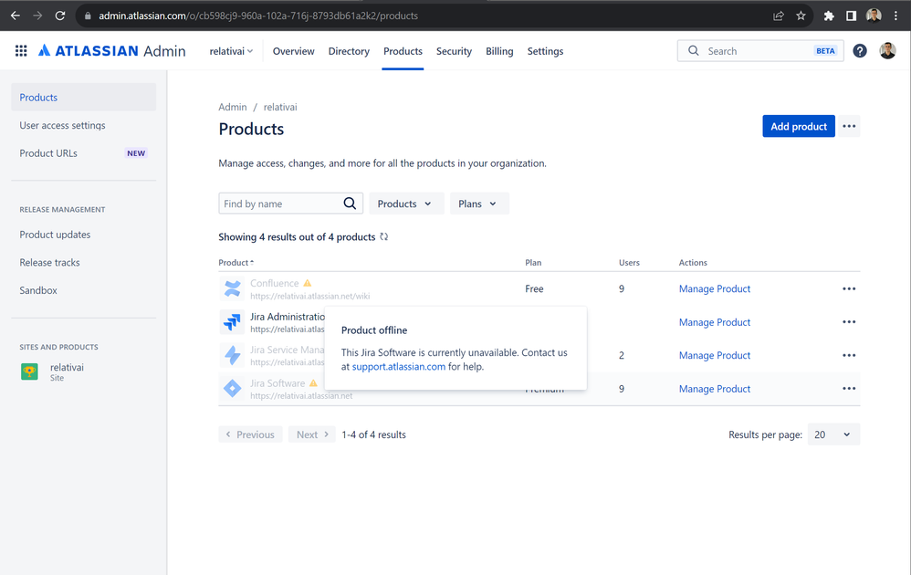Click the Add product button
Viewport: 911px width, 575px height.
click(x=799, y=126)
